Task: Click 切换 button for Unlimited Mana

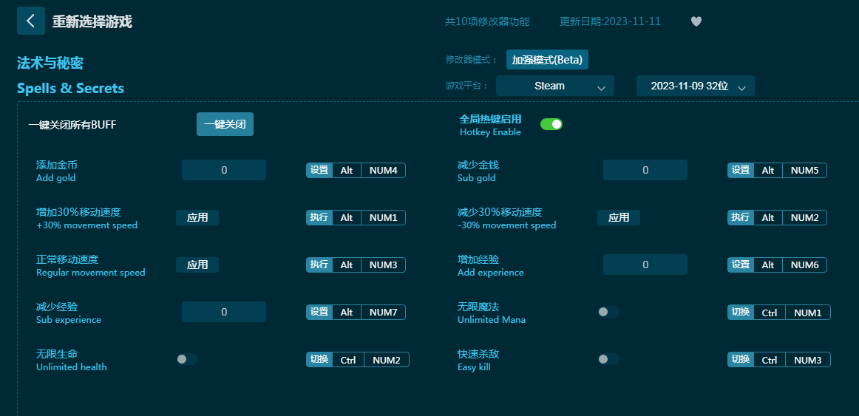Action: [741, 313]
